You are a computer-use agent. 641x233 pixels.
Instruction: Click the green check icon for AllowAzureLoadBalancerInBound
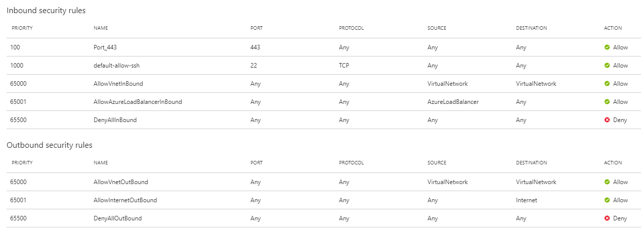(607, 102)
